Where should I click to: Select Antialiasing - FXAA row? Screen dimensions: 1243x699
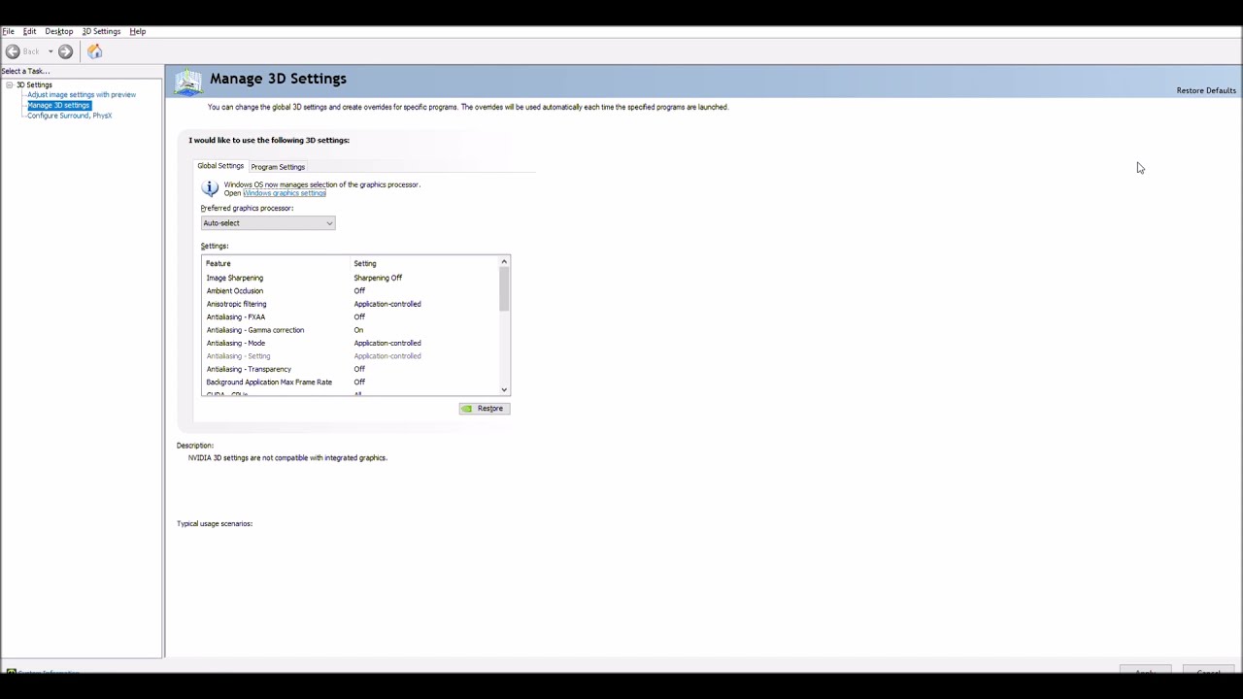tap(352, 317)
